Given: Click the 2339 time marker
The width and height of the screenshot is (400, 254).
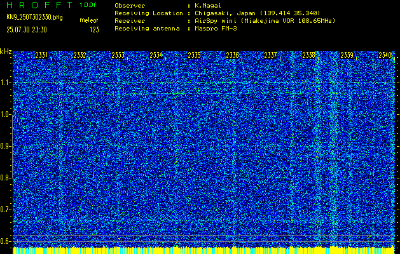Looking at the screenshot, I should (x=347, y=55).
